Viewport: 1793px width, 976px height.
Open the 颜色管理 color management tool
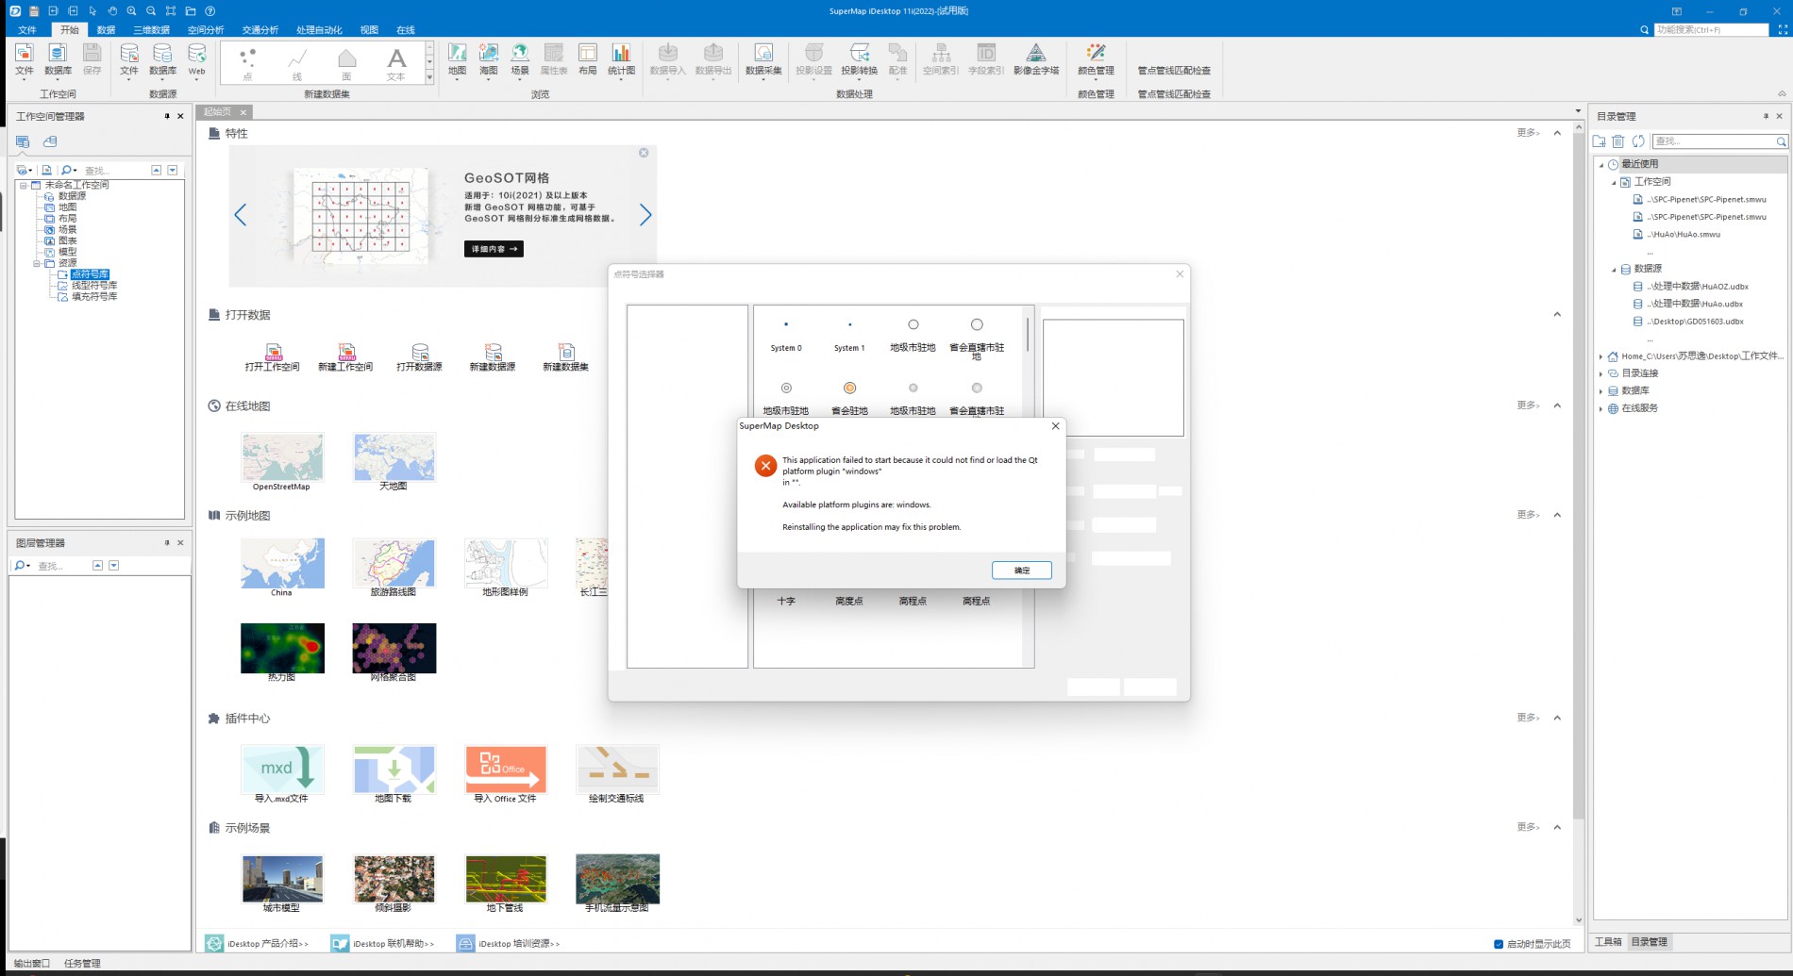click(1096, 58)
